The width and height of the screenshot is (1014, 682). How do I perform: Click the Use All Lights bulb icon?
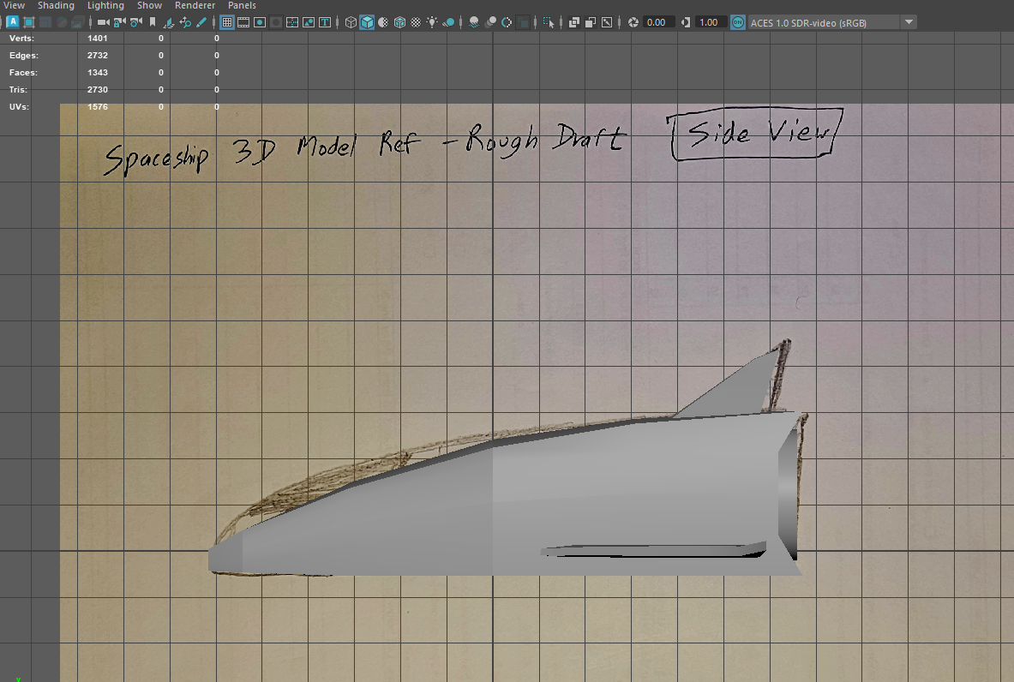pos(432,22)
